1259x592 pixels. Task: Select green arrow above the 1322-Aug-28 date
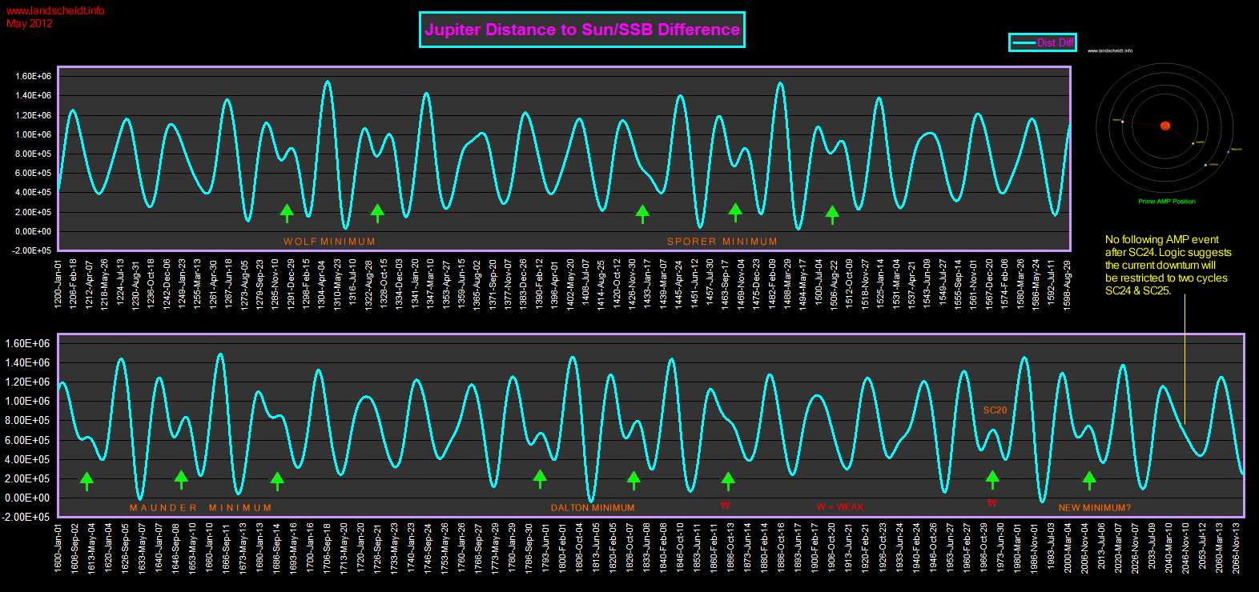[377, 213]
